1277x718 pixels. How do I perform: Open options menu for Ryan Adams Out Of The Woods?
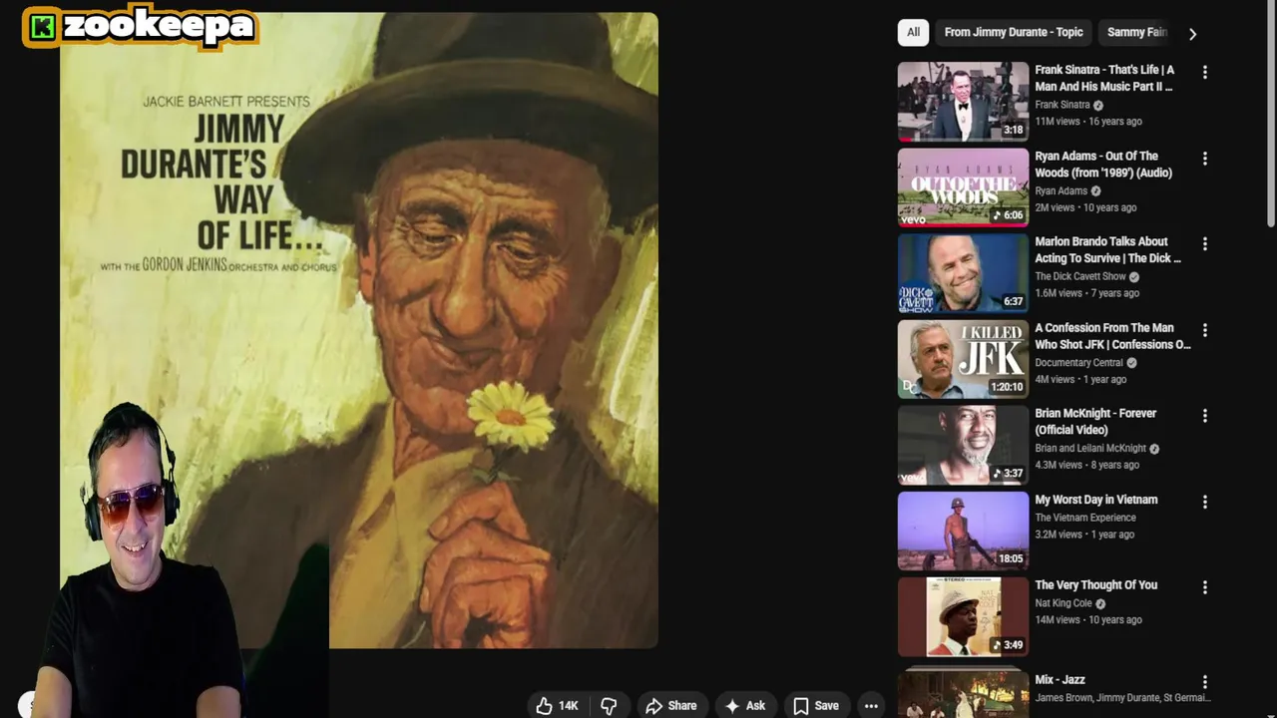(x=1204, y=158)
